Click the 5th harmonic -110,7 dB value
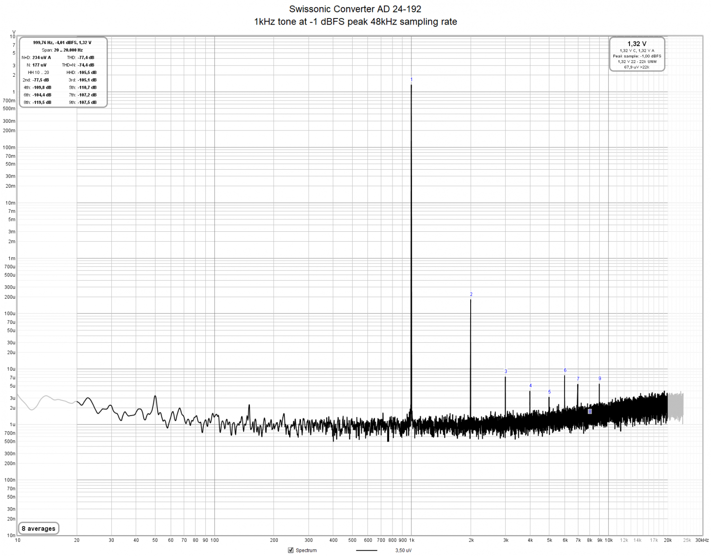Image resolution: width=711 pixels, height=556 pixels. [x=87, y=88]
